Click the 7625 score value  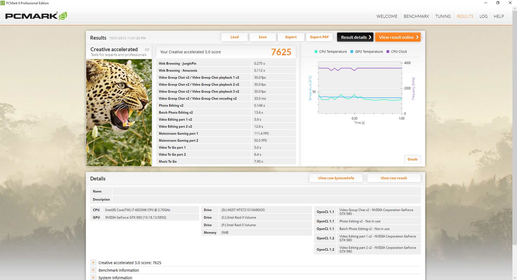(x=281, y=52)
